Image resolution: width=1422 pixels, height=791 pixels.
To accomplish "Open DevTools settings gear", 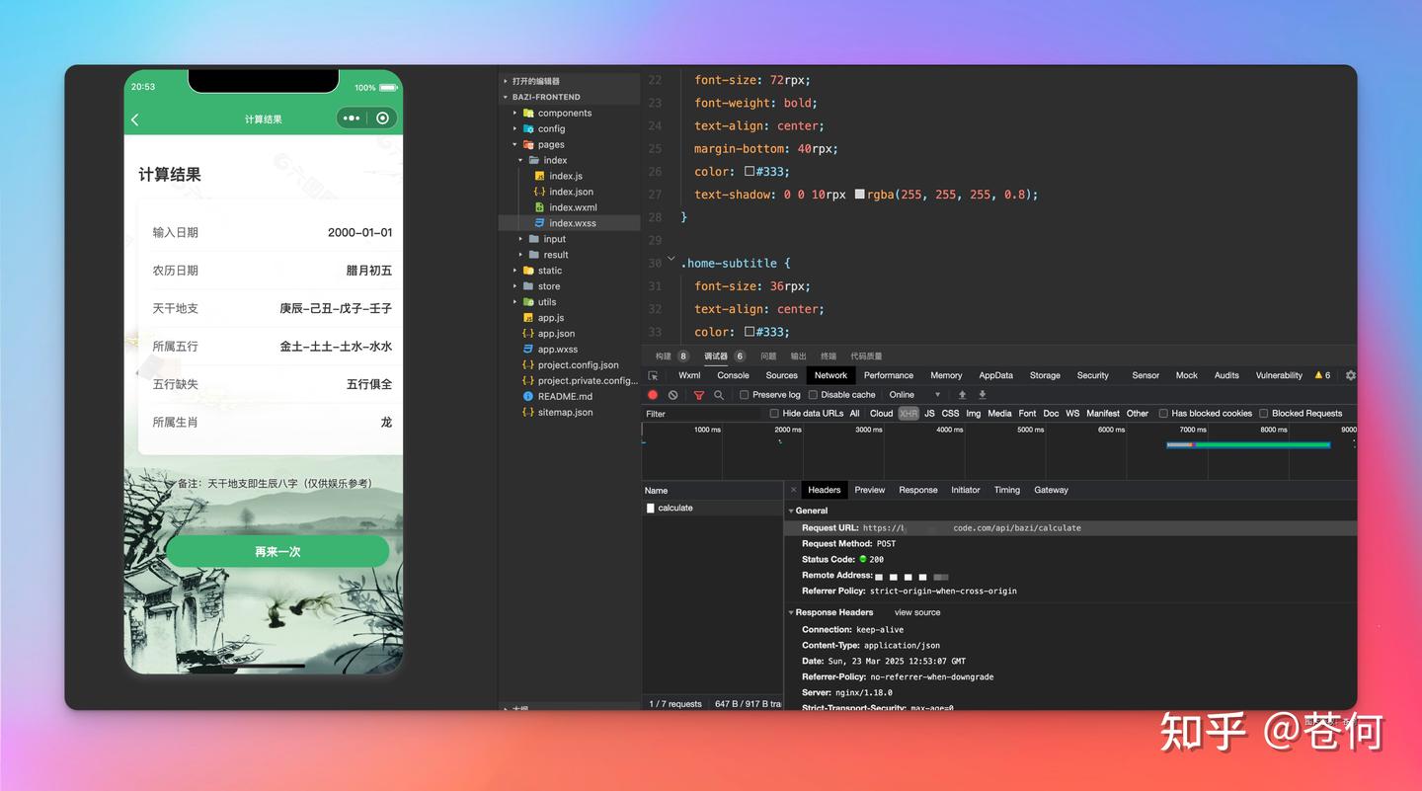I will coord(1350,375).
